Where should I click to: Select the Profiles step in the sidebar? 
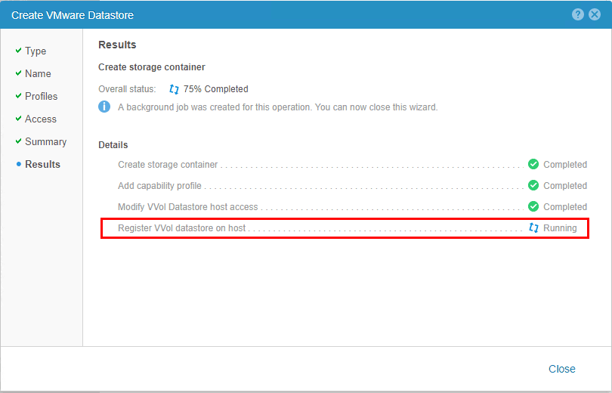click(x=41, y=97)
